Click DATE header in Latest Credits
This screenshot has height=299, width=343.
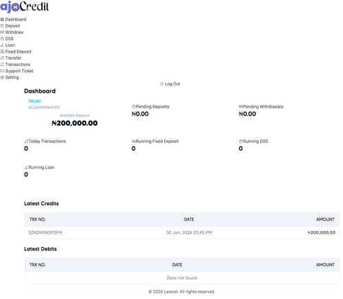coord(189,219)
